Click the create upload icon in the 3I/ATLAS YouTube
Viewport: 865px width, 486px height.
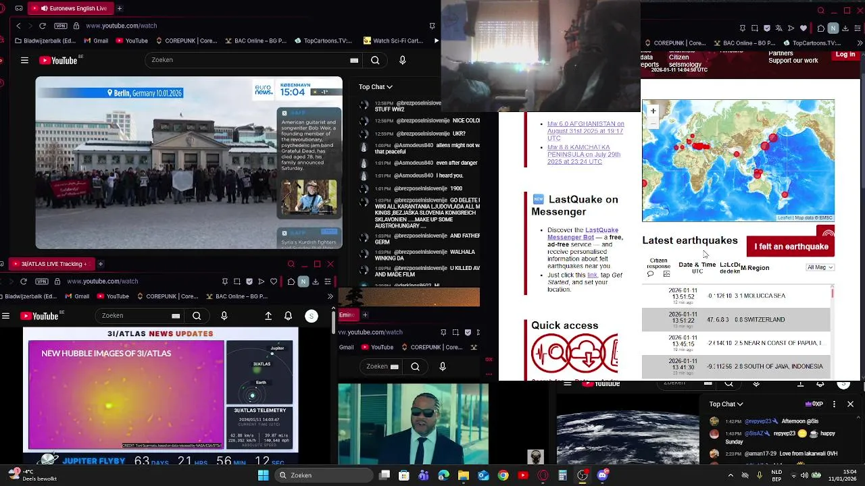[x=268, y=316]
